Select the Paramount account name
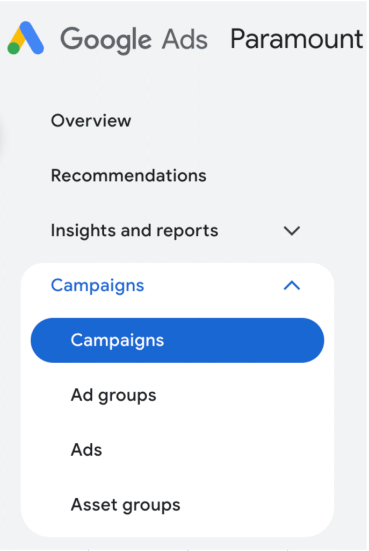 (296, 39)
